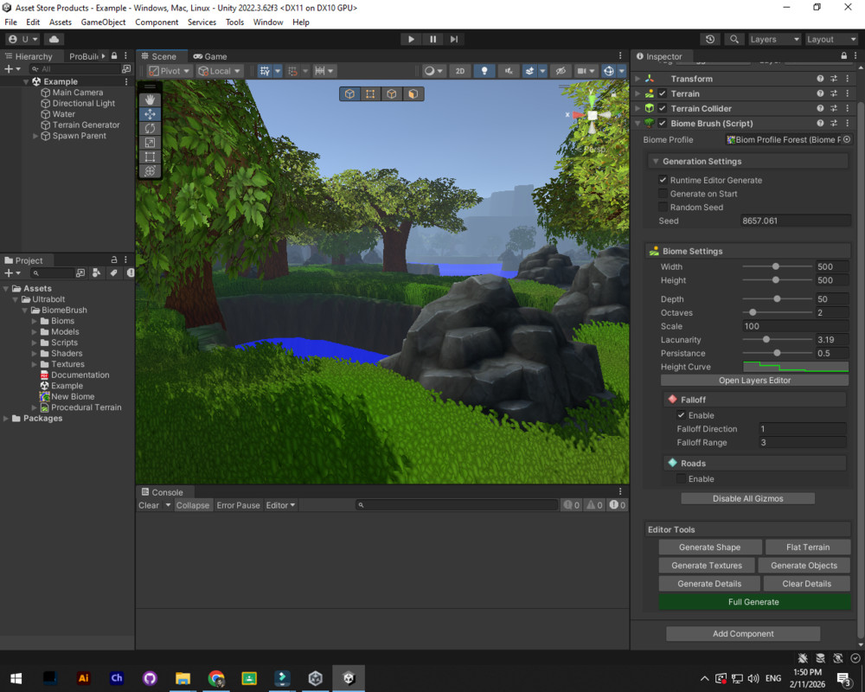Enable Roads checkbox
This screenshot has height=692, width=865.
(x=682, y=478)
